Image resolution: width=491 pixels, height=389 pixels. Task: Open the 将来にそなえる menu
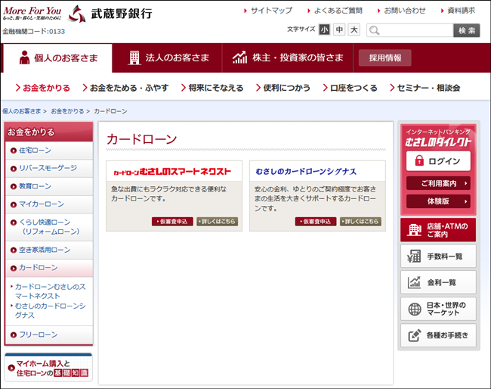(212, 88)
